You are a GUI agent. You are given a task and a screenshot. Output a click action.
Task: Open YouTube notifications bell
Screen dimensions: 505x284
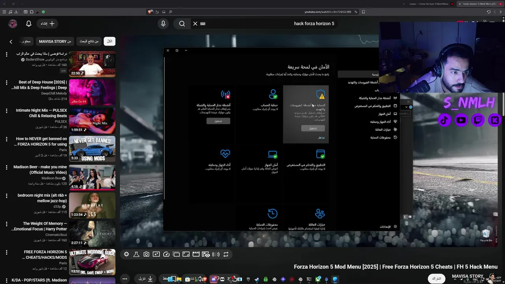tap(28, 24)
